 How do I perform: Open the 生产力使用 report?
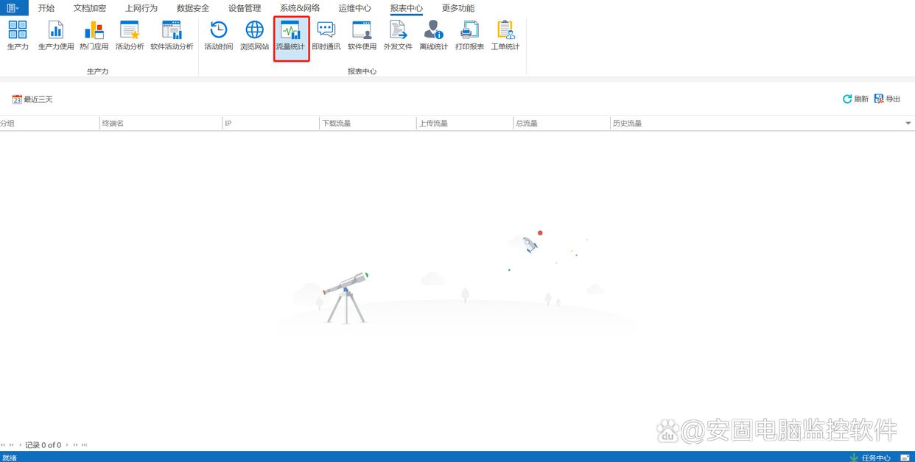coord(56,35)
